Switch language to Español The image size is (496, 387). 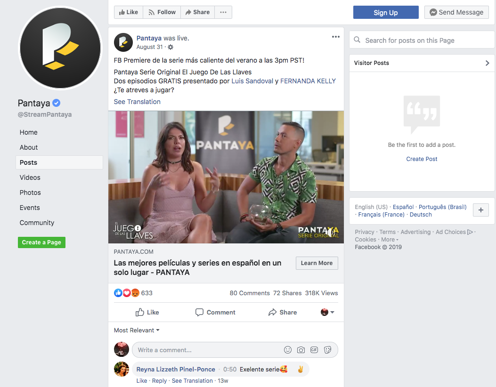(403, 207)
